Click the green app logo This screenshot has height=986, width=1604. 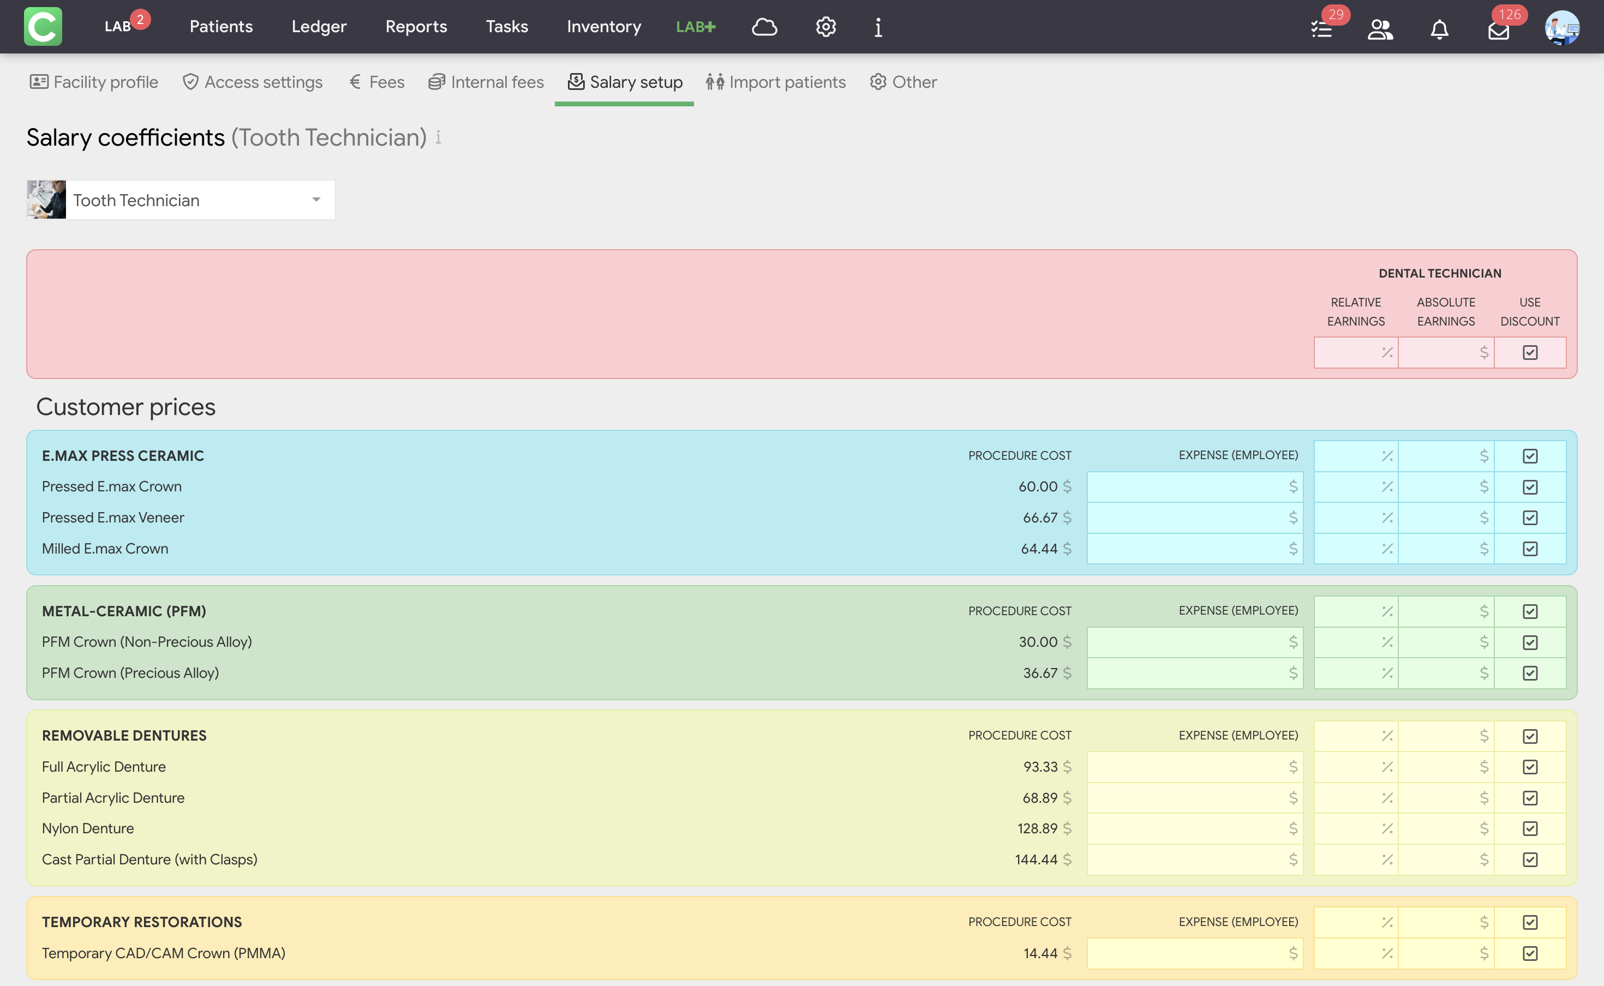tap(43, 27)
